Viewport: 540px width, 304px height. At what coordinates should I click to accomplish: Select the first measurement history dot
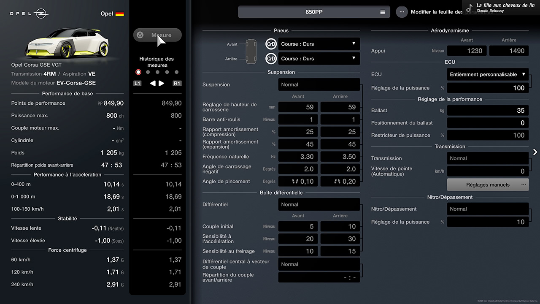coord(138,72)
